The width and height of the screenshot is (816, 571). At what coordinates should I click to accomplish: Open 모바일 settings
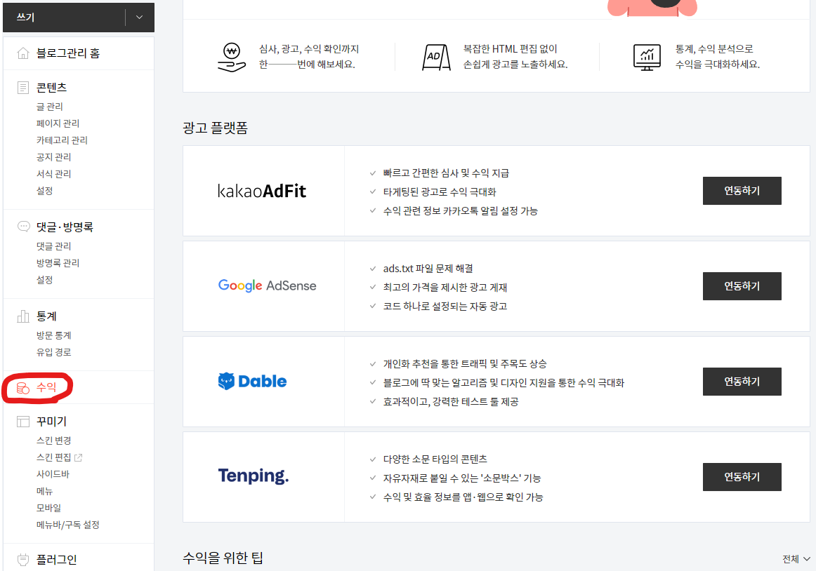pyautogui.click(x=49, y=508)
